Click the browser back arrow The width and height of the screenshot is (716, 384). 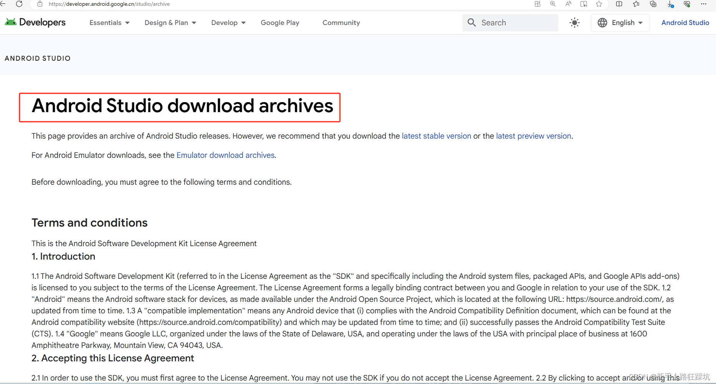pos(2,4)
